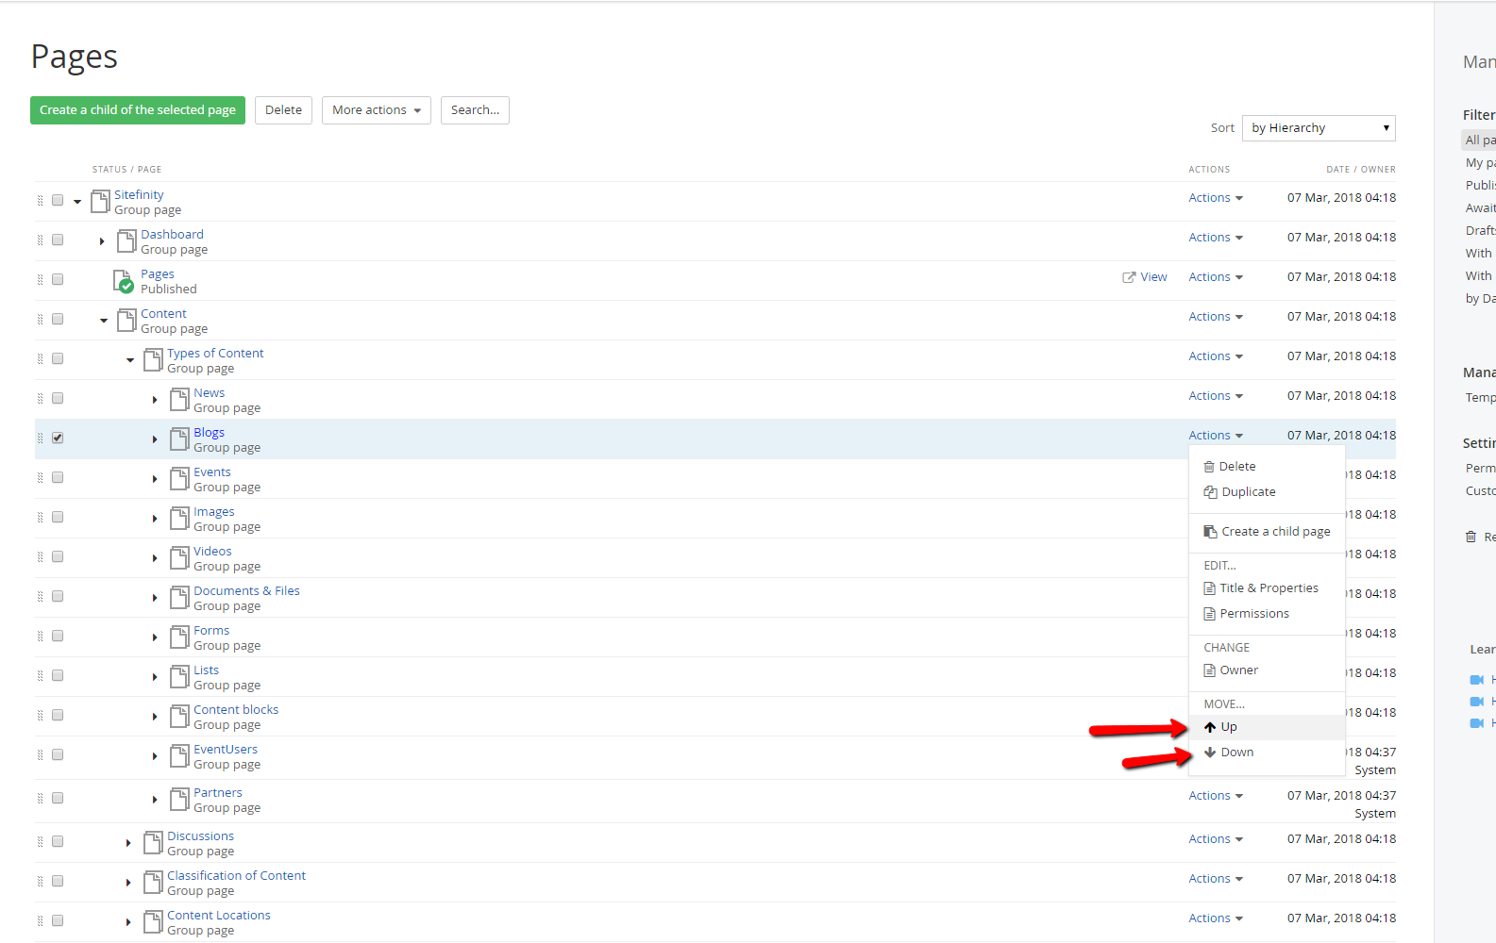
Task: Click the external View icon on Pages row
Action: pyautogui.click(x=1129, y=277)
